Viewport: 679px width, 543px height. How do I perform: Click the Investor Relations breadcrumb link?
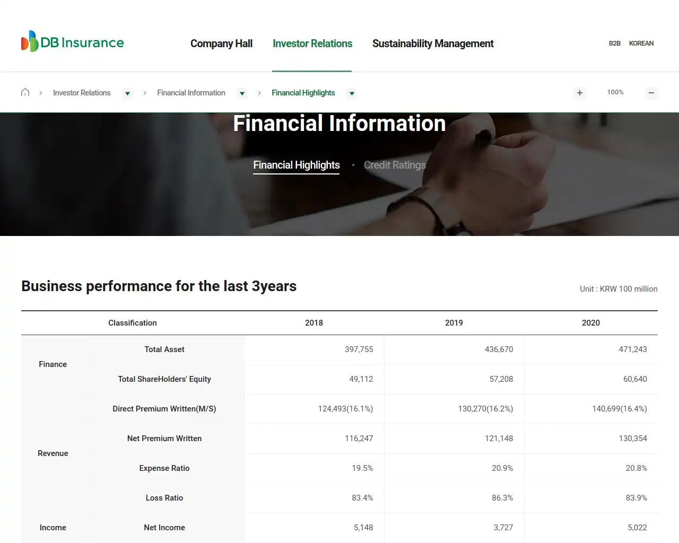(x=82, y=93)
